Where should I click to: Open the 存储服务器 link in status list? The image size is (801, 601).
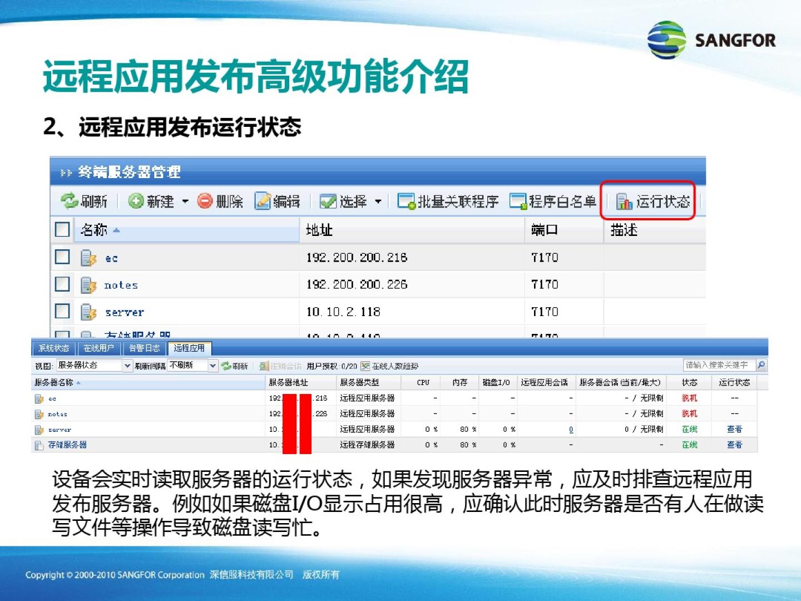coord(67,445)
